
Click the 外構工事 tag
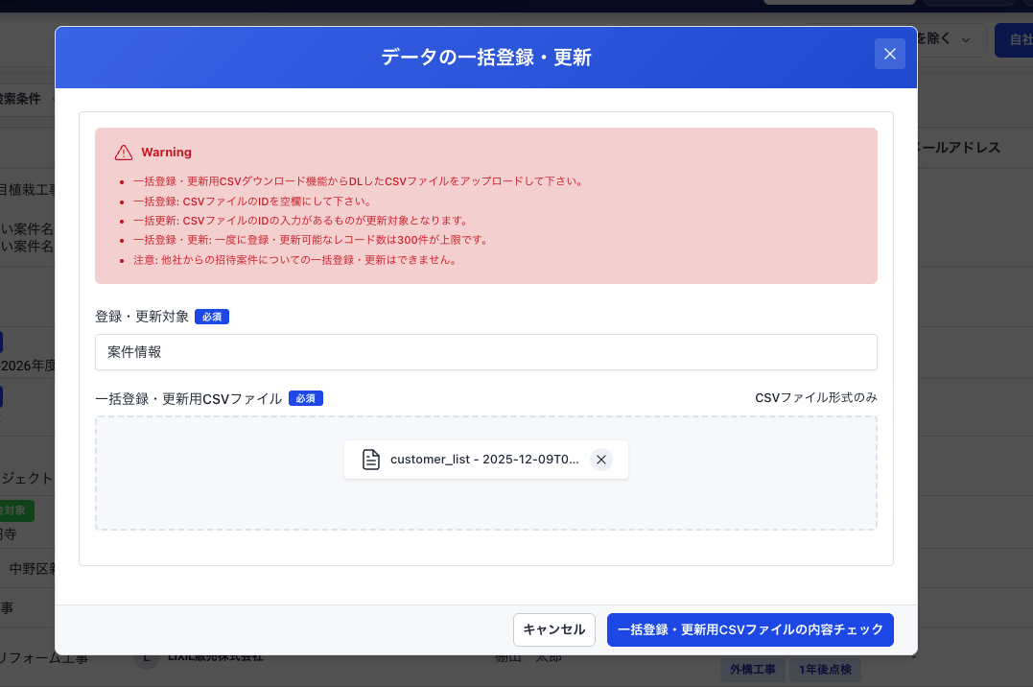tap(753, 669)
